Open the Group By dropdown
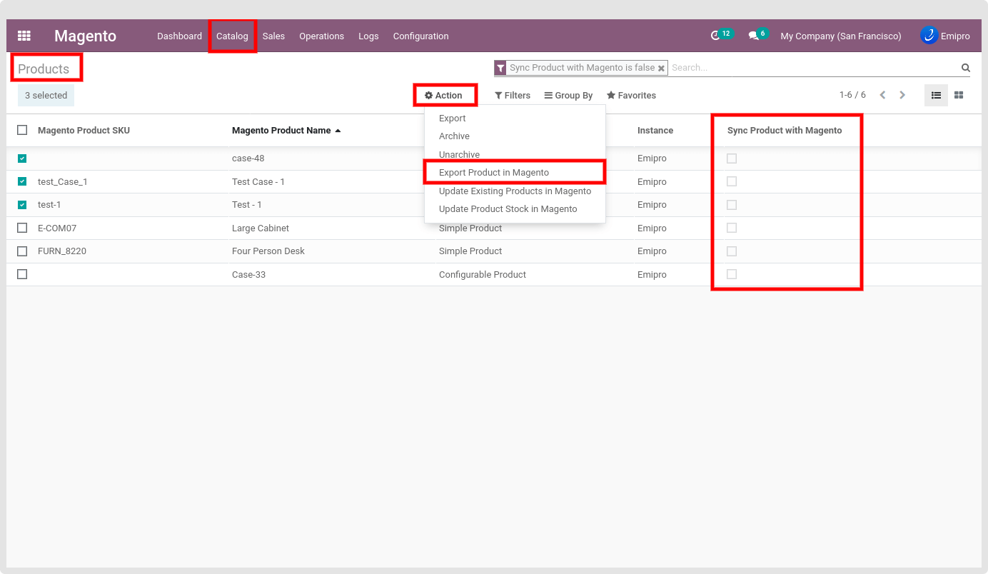Screen dimensions: 988x574 [568, 95]
